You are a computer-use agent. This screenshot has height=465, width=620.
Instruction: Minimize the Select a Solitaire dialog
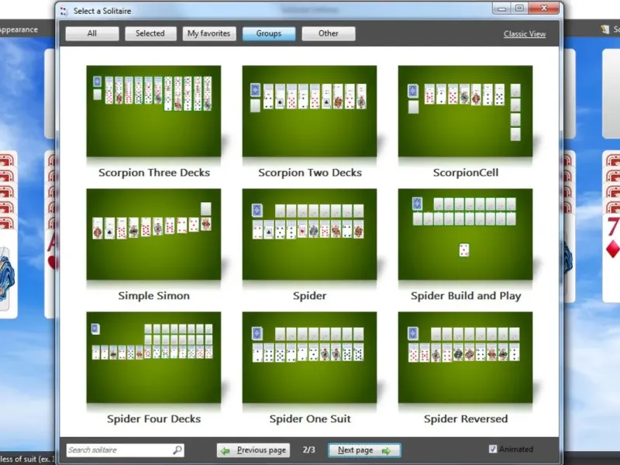(501, 9)
